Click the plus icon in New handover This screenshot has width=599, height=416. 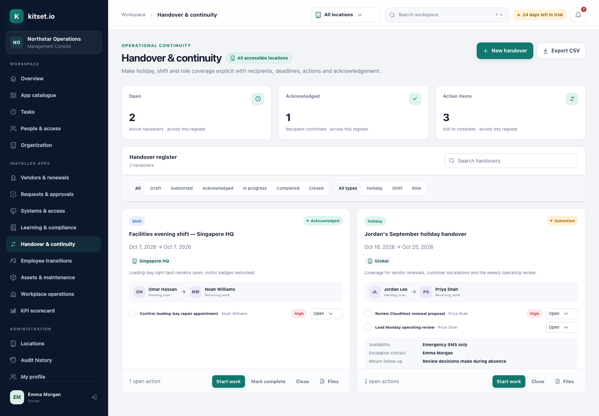pyautogui.click(x=485, y=51)
